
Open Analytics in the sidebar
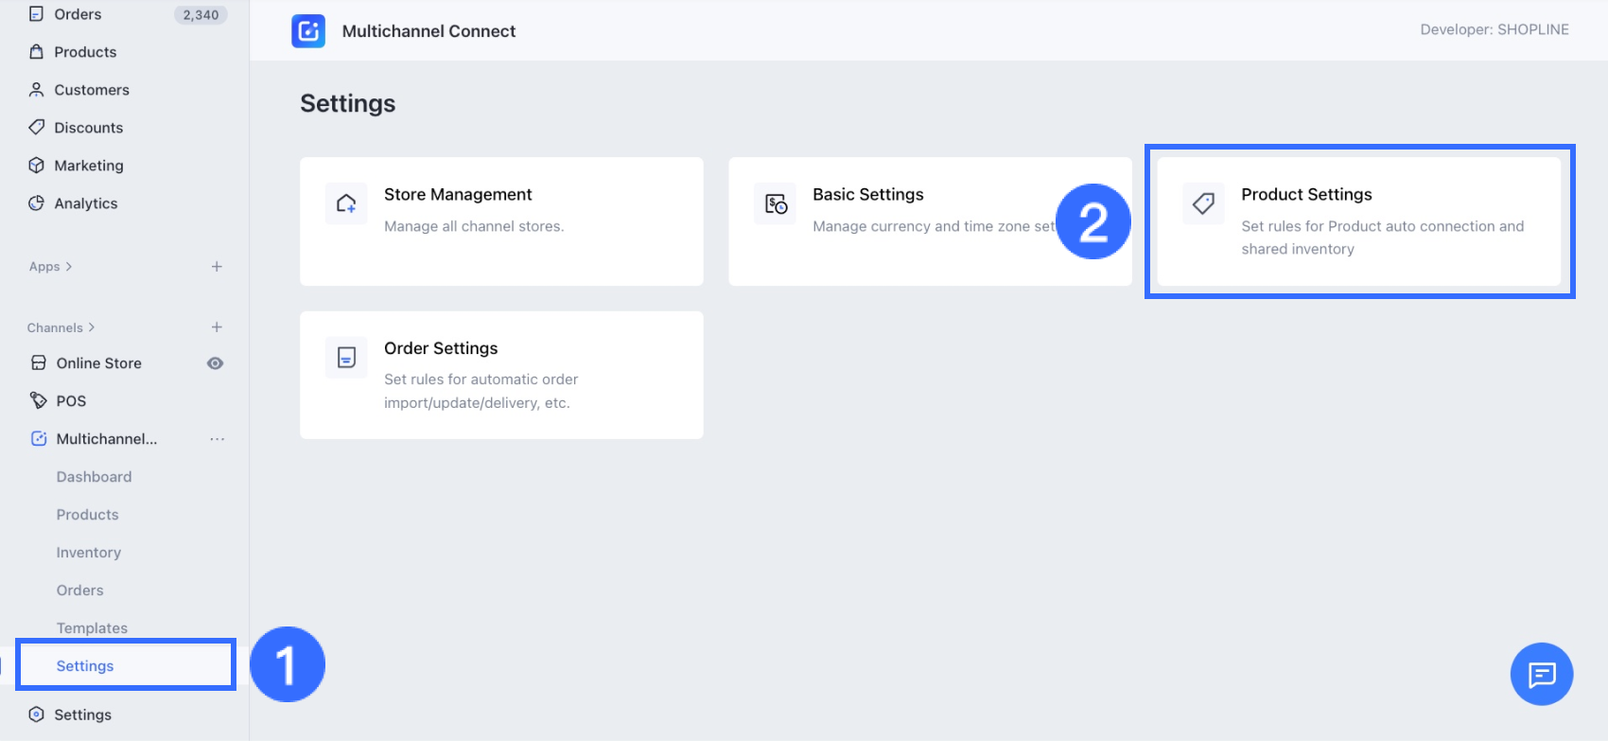85,203
